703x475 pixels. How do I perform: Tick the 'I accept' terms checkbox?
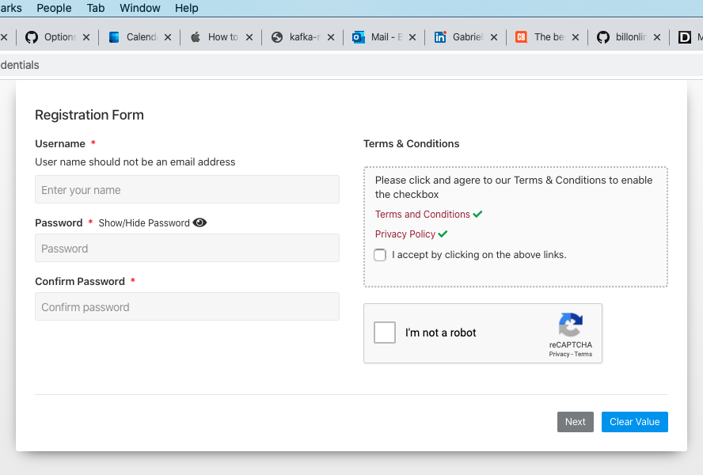(380, 255)
